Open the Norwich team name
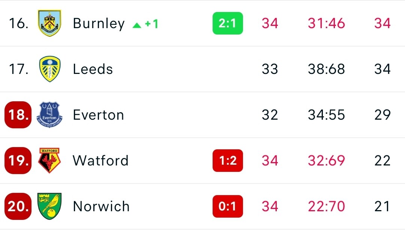Viewport: 405px width, 239px height. (101, 206)
